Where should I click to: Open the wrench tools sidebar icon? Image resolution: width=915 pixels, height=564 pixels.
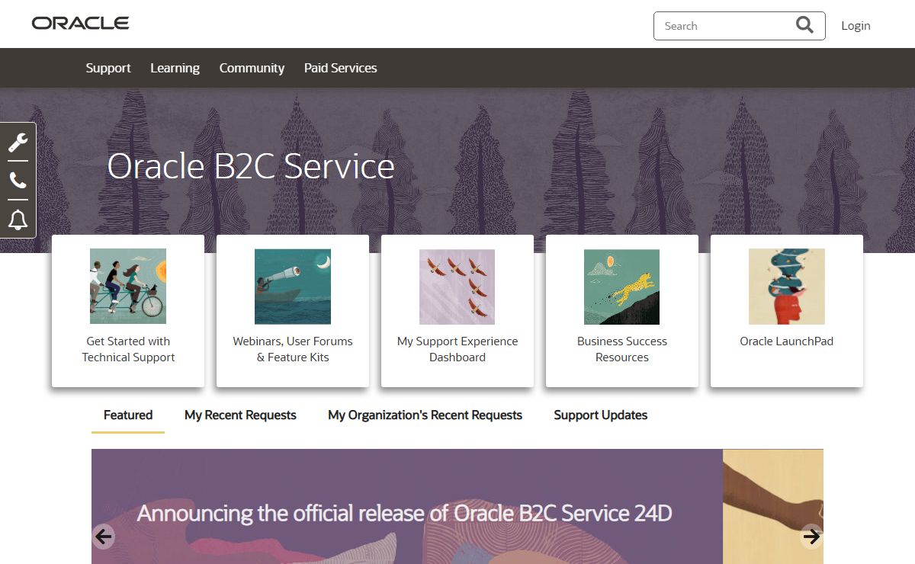pos(18,143)
